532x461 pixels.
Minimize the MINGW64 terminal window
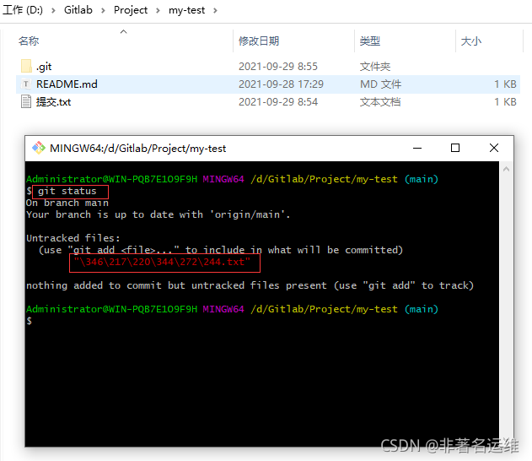(417, 148)
